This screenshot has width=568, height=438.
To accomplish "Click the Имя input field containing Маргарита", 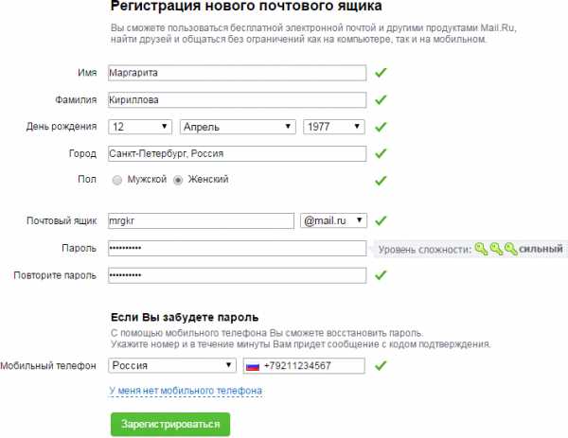I will click(x=237, y=73).
